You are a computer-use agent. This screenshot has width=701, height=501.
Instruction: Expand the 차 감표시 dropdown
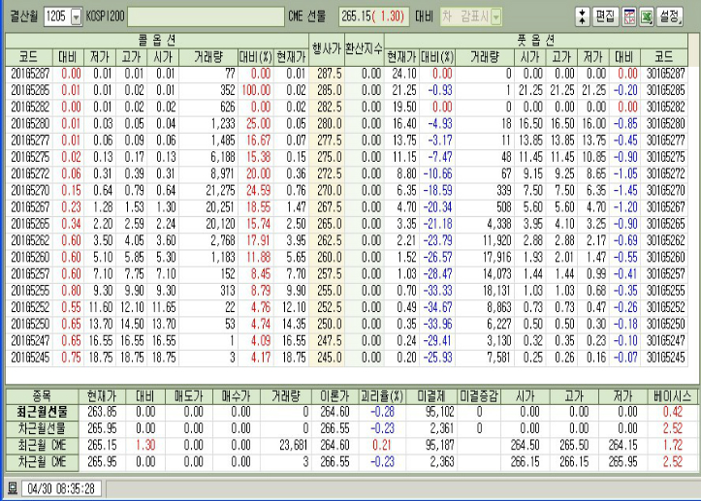495,17
